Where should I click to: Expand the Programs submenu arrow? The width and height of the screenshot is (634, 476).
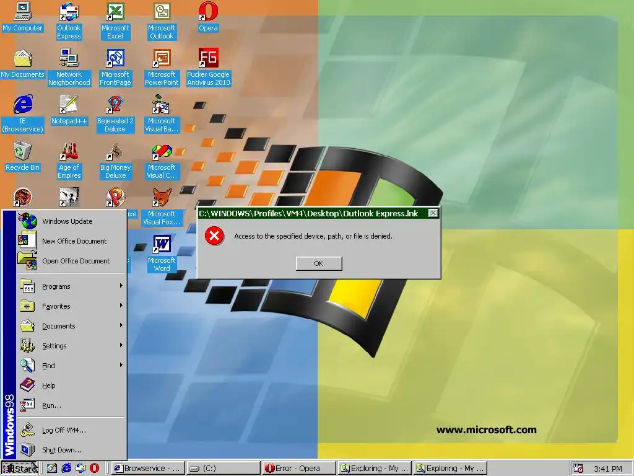click(x=121, y=286)
